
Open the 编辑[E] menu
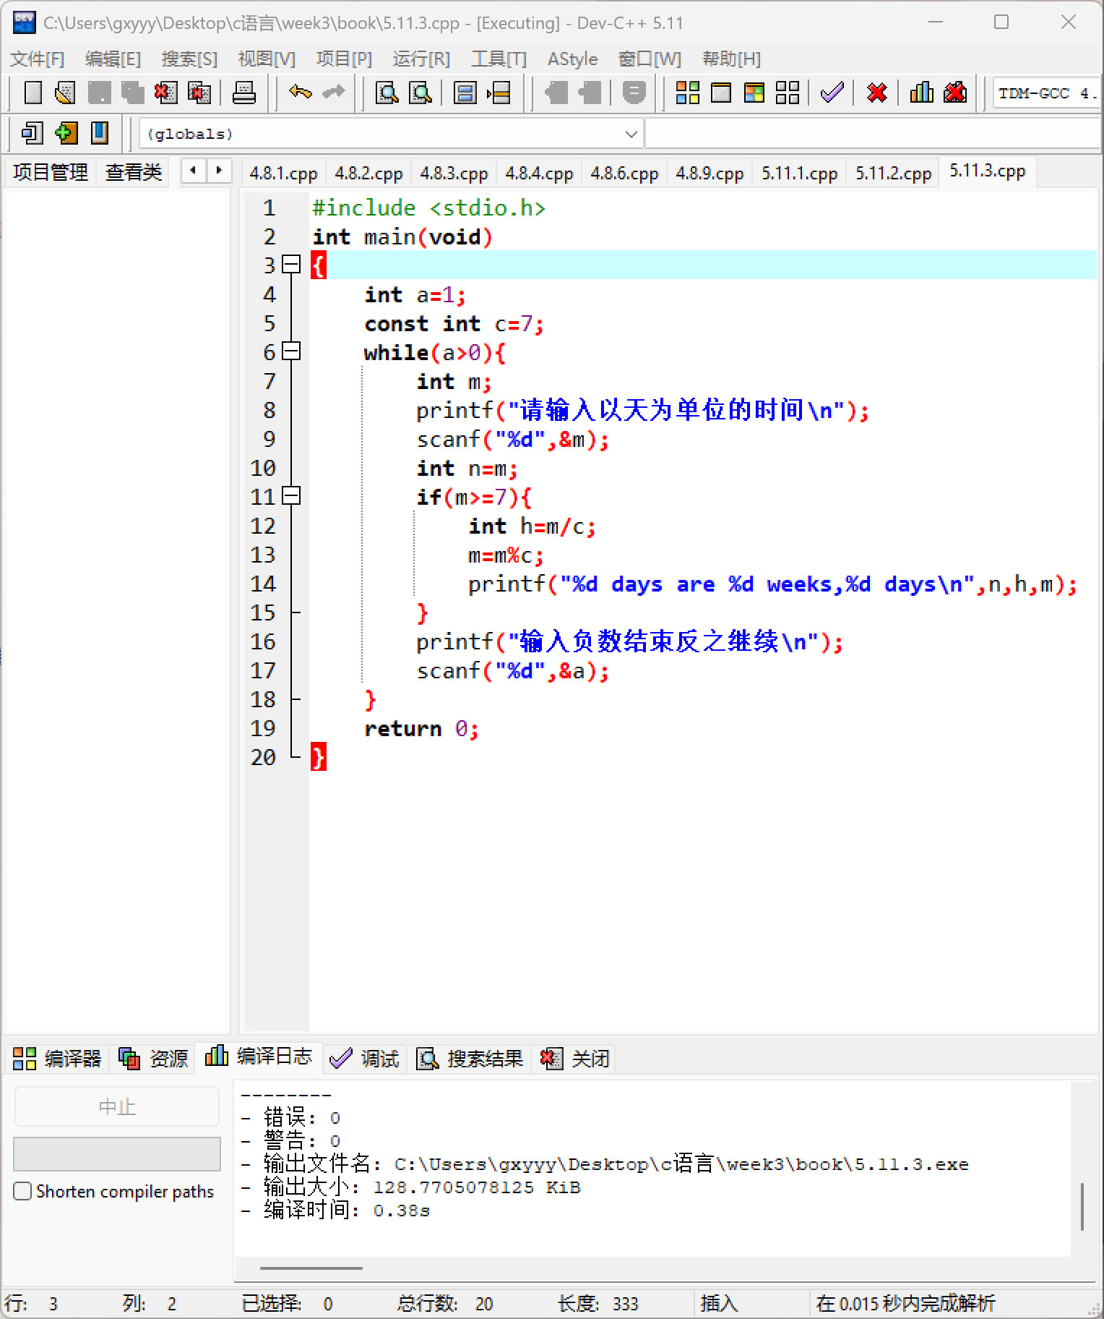[x=113, y=59]
